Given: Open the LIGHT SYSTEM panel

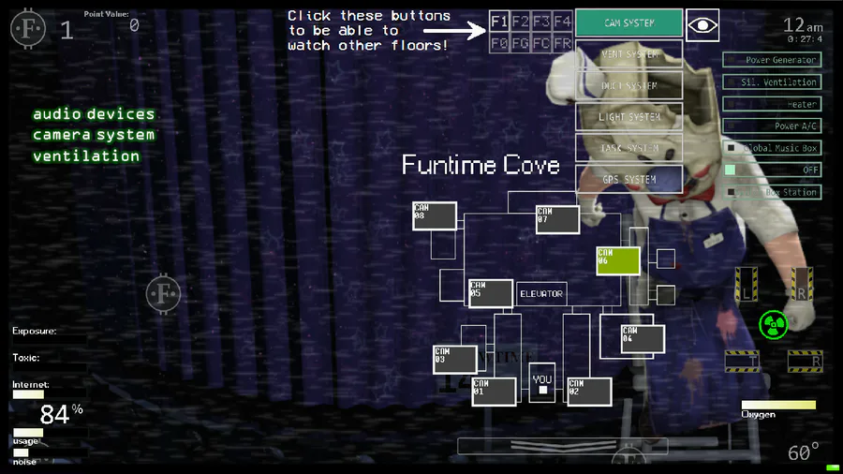Looking at the screenshot, I should click(x=629, y=116).
